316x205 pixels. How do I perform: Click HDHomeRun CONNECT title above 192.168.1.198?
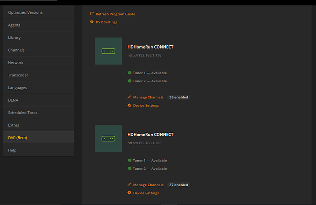pyautogui.click(x=150, y=47)
